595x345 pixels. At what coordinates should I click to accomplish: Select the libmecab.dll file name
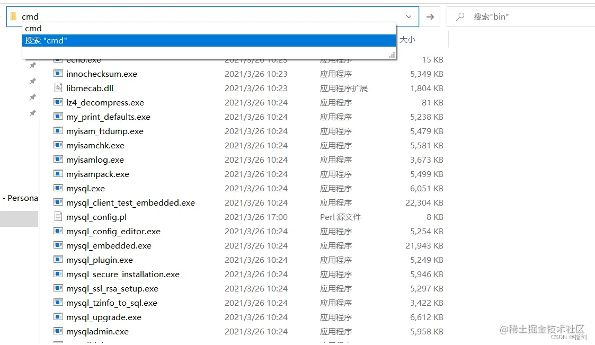(90, 88)
